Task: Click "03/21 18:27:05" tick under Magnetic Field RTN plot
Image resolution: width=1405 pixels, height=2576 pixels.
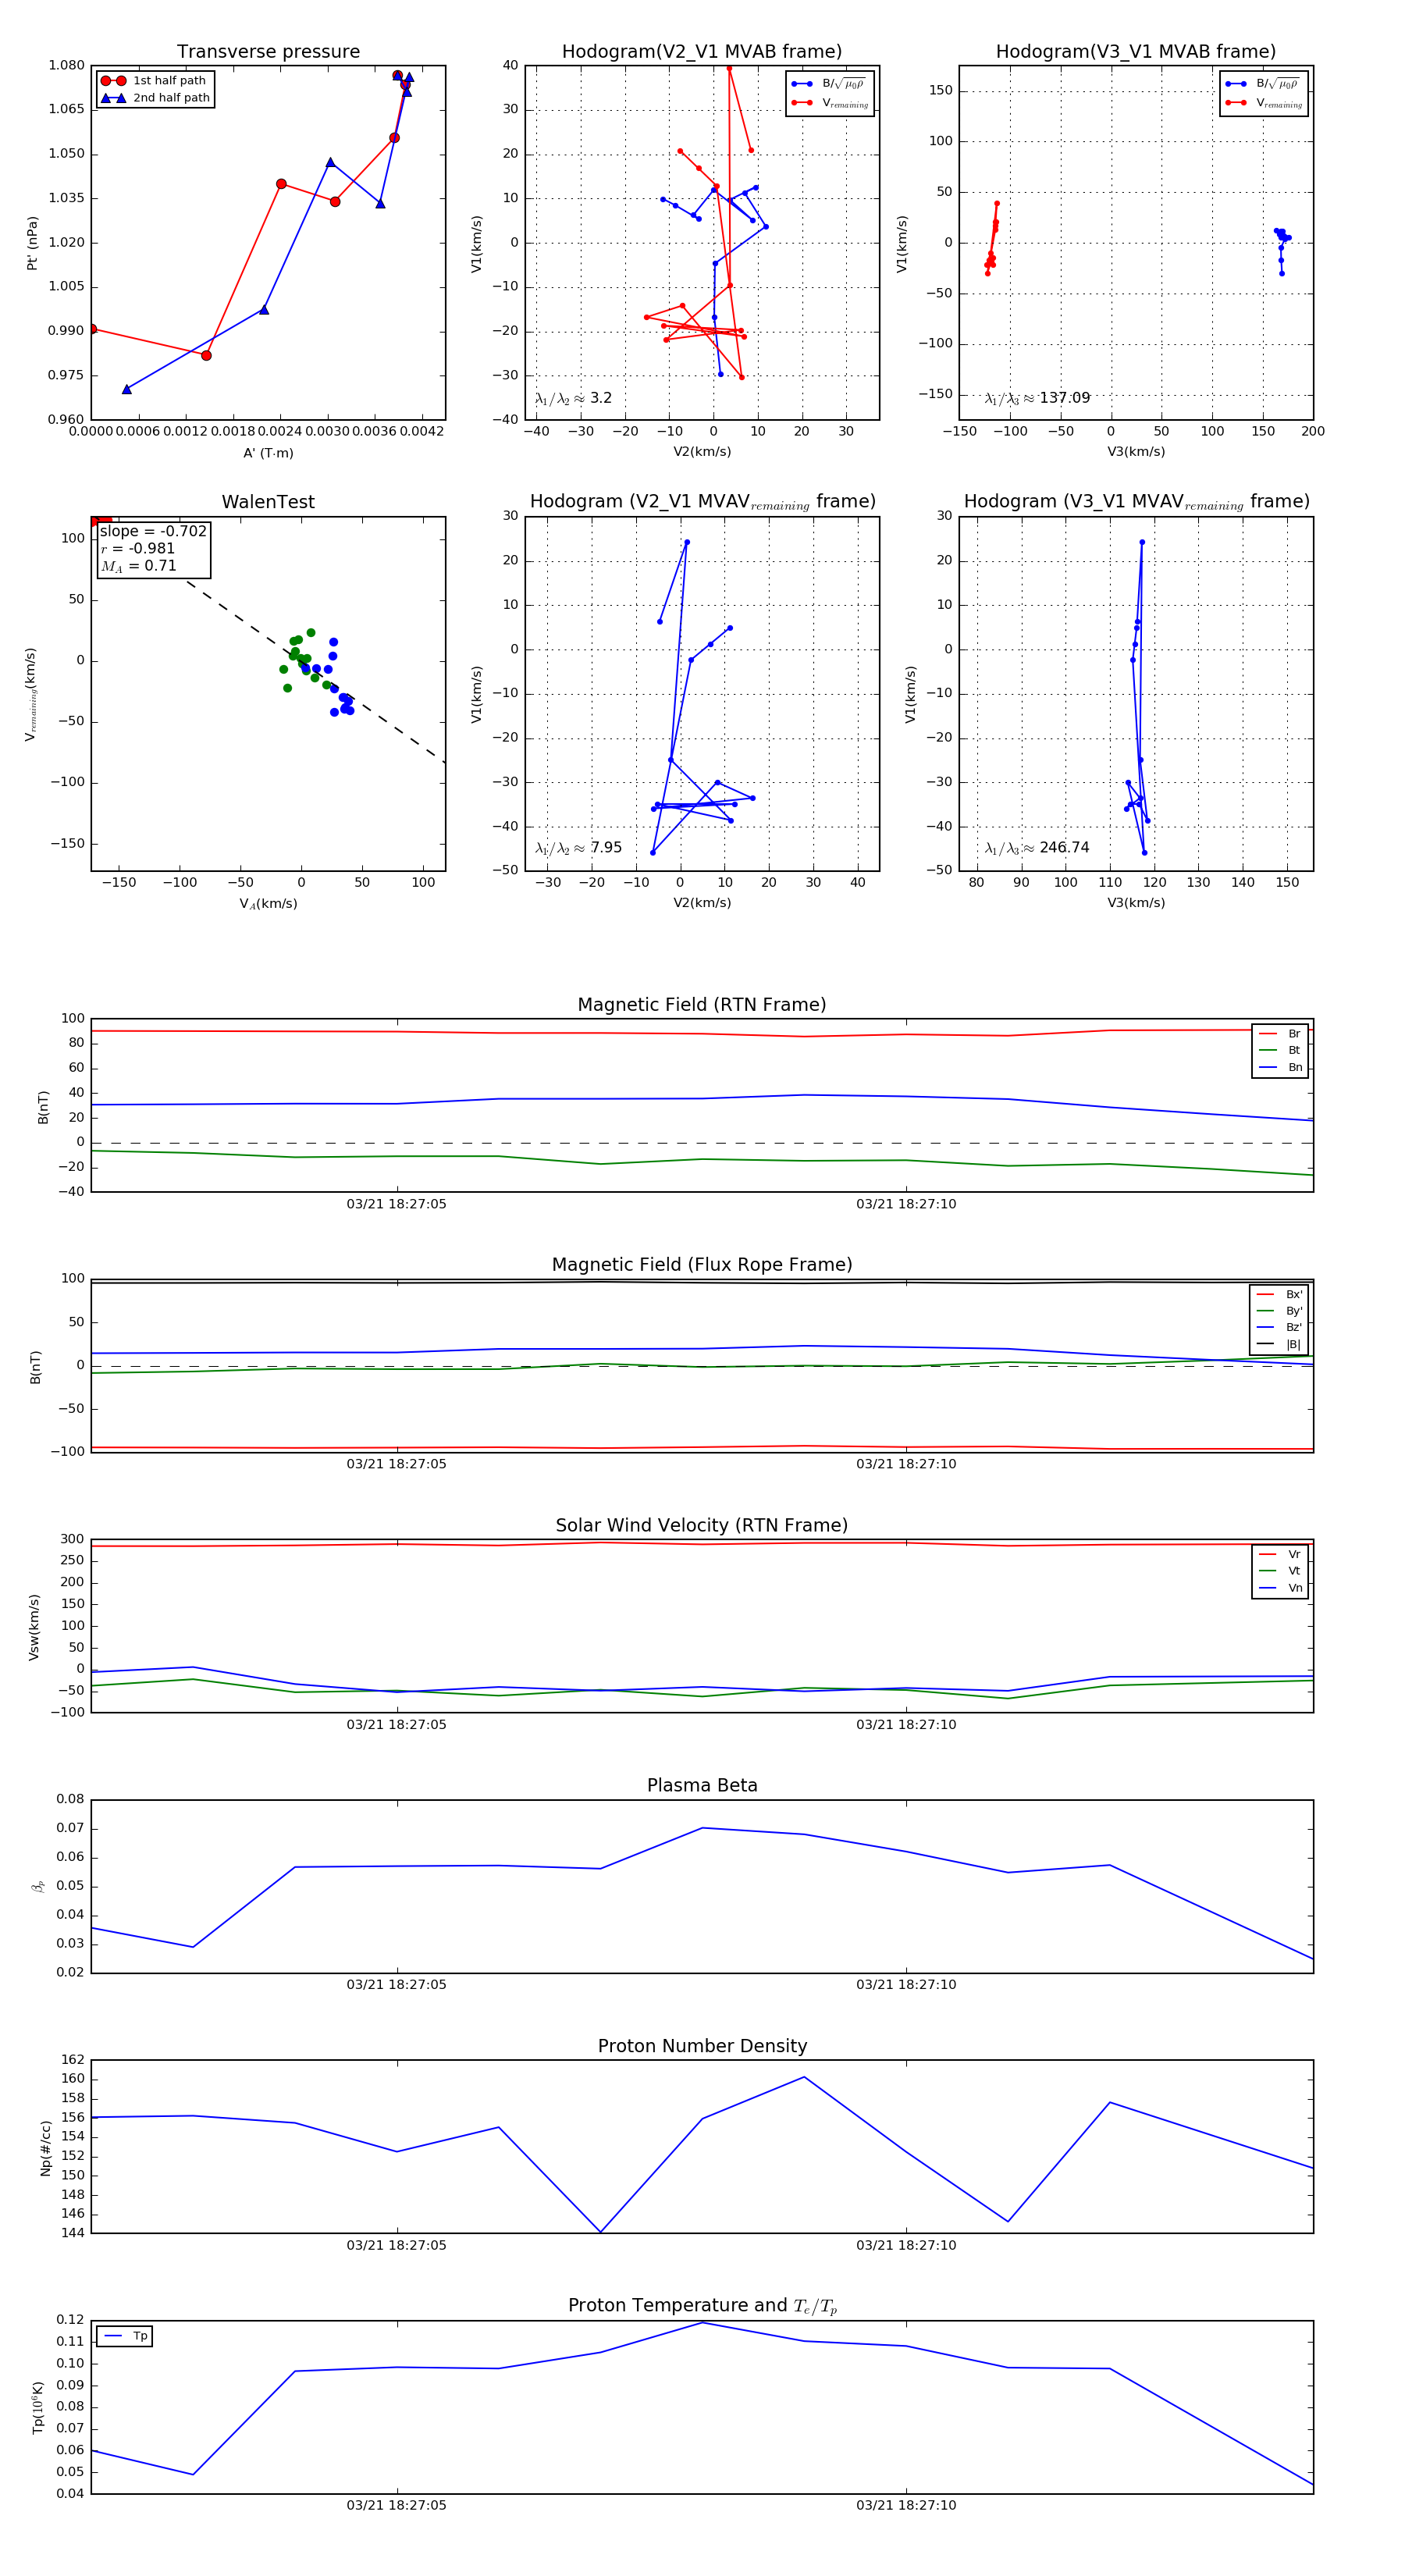Action: click(x=397, y=1204)
